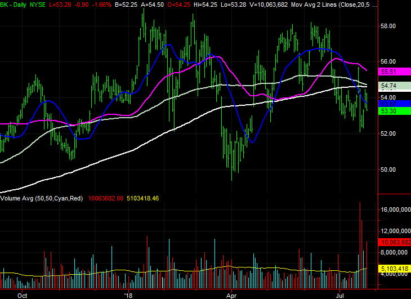Viewport: 411px width, 299px height.
Task: Select the V=10,063,682 volume readout
Action: (269, 5)
